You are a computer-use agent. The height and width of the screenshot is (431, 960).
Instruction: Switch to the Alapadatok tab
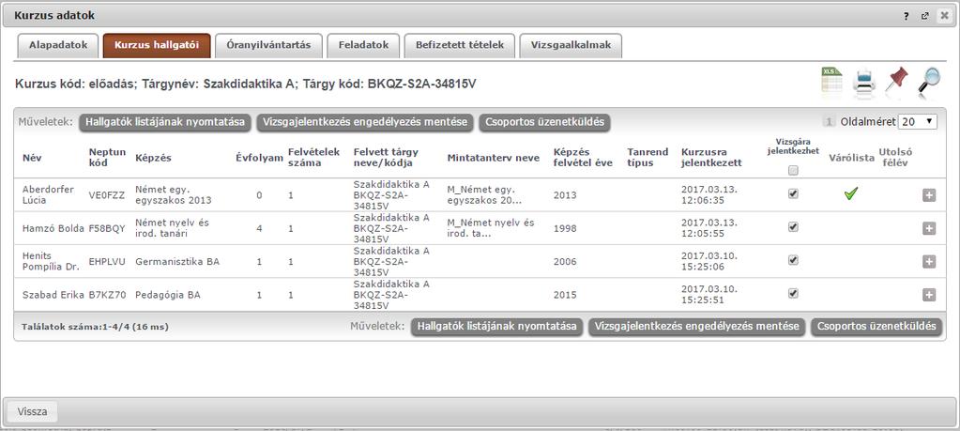point(58,45)
